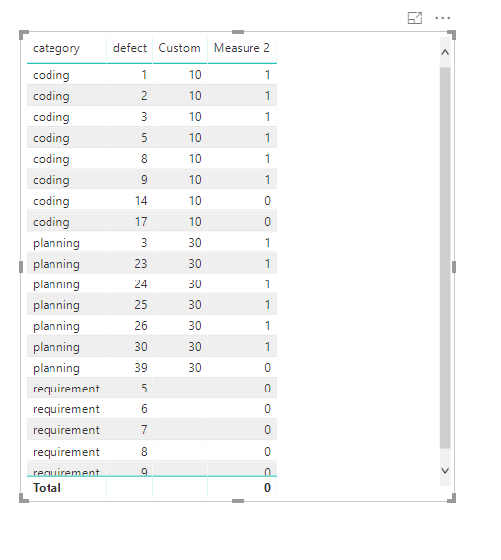
Task: Select the Total label in the footer row
Action: 47,488
